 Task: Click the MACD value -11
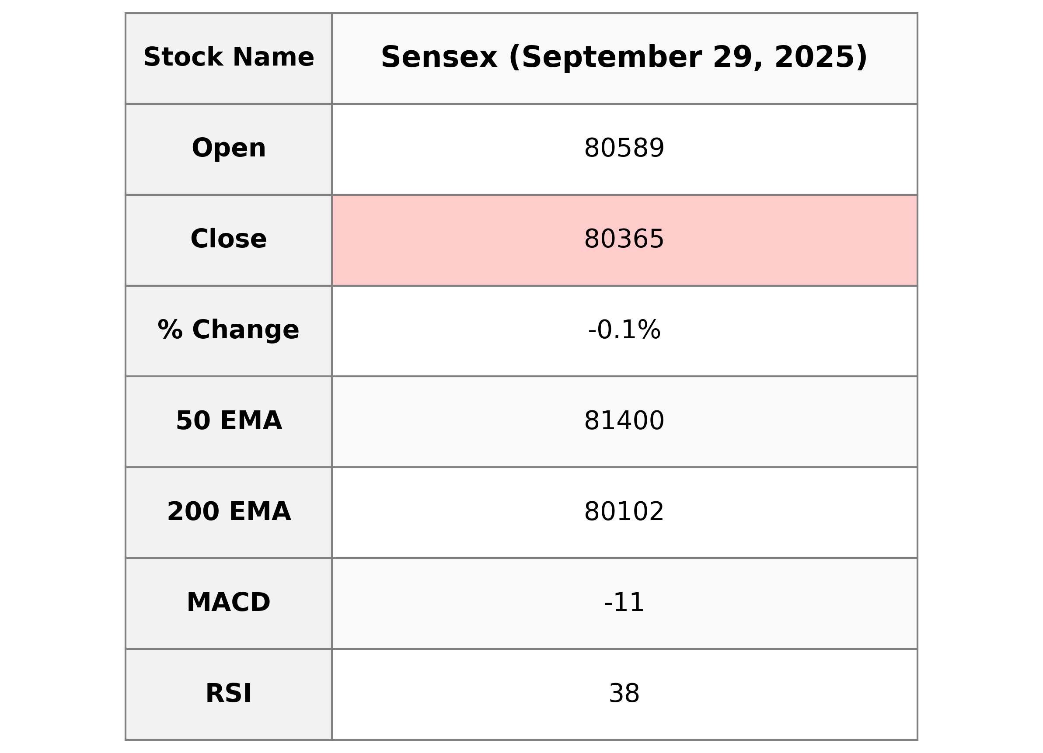pyautogui.click(x=624, y=602)
